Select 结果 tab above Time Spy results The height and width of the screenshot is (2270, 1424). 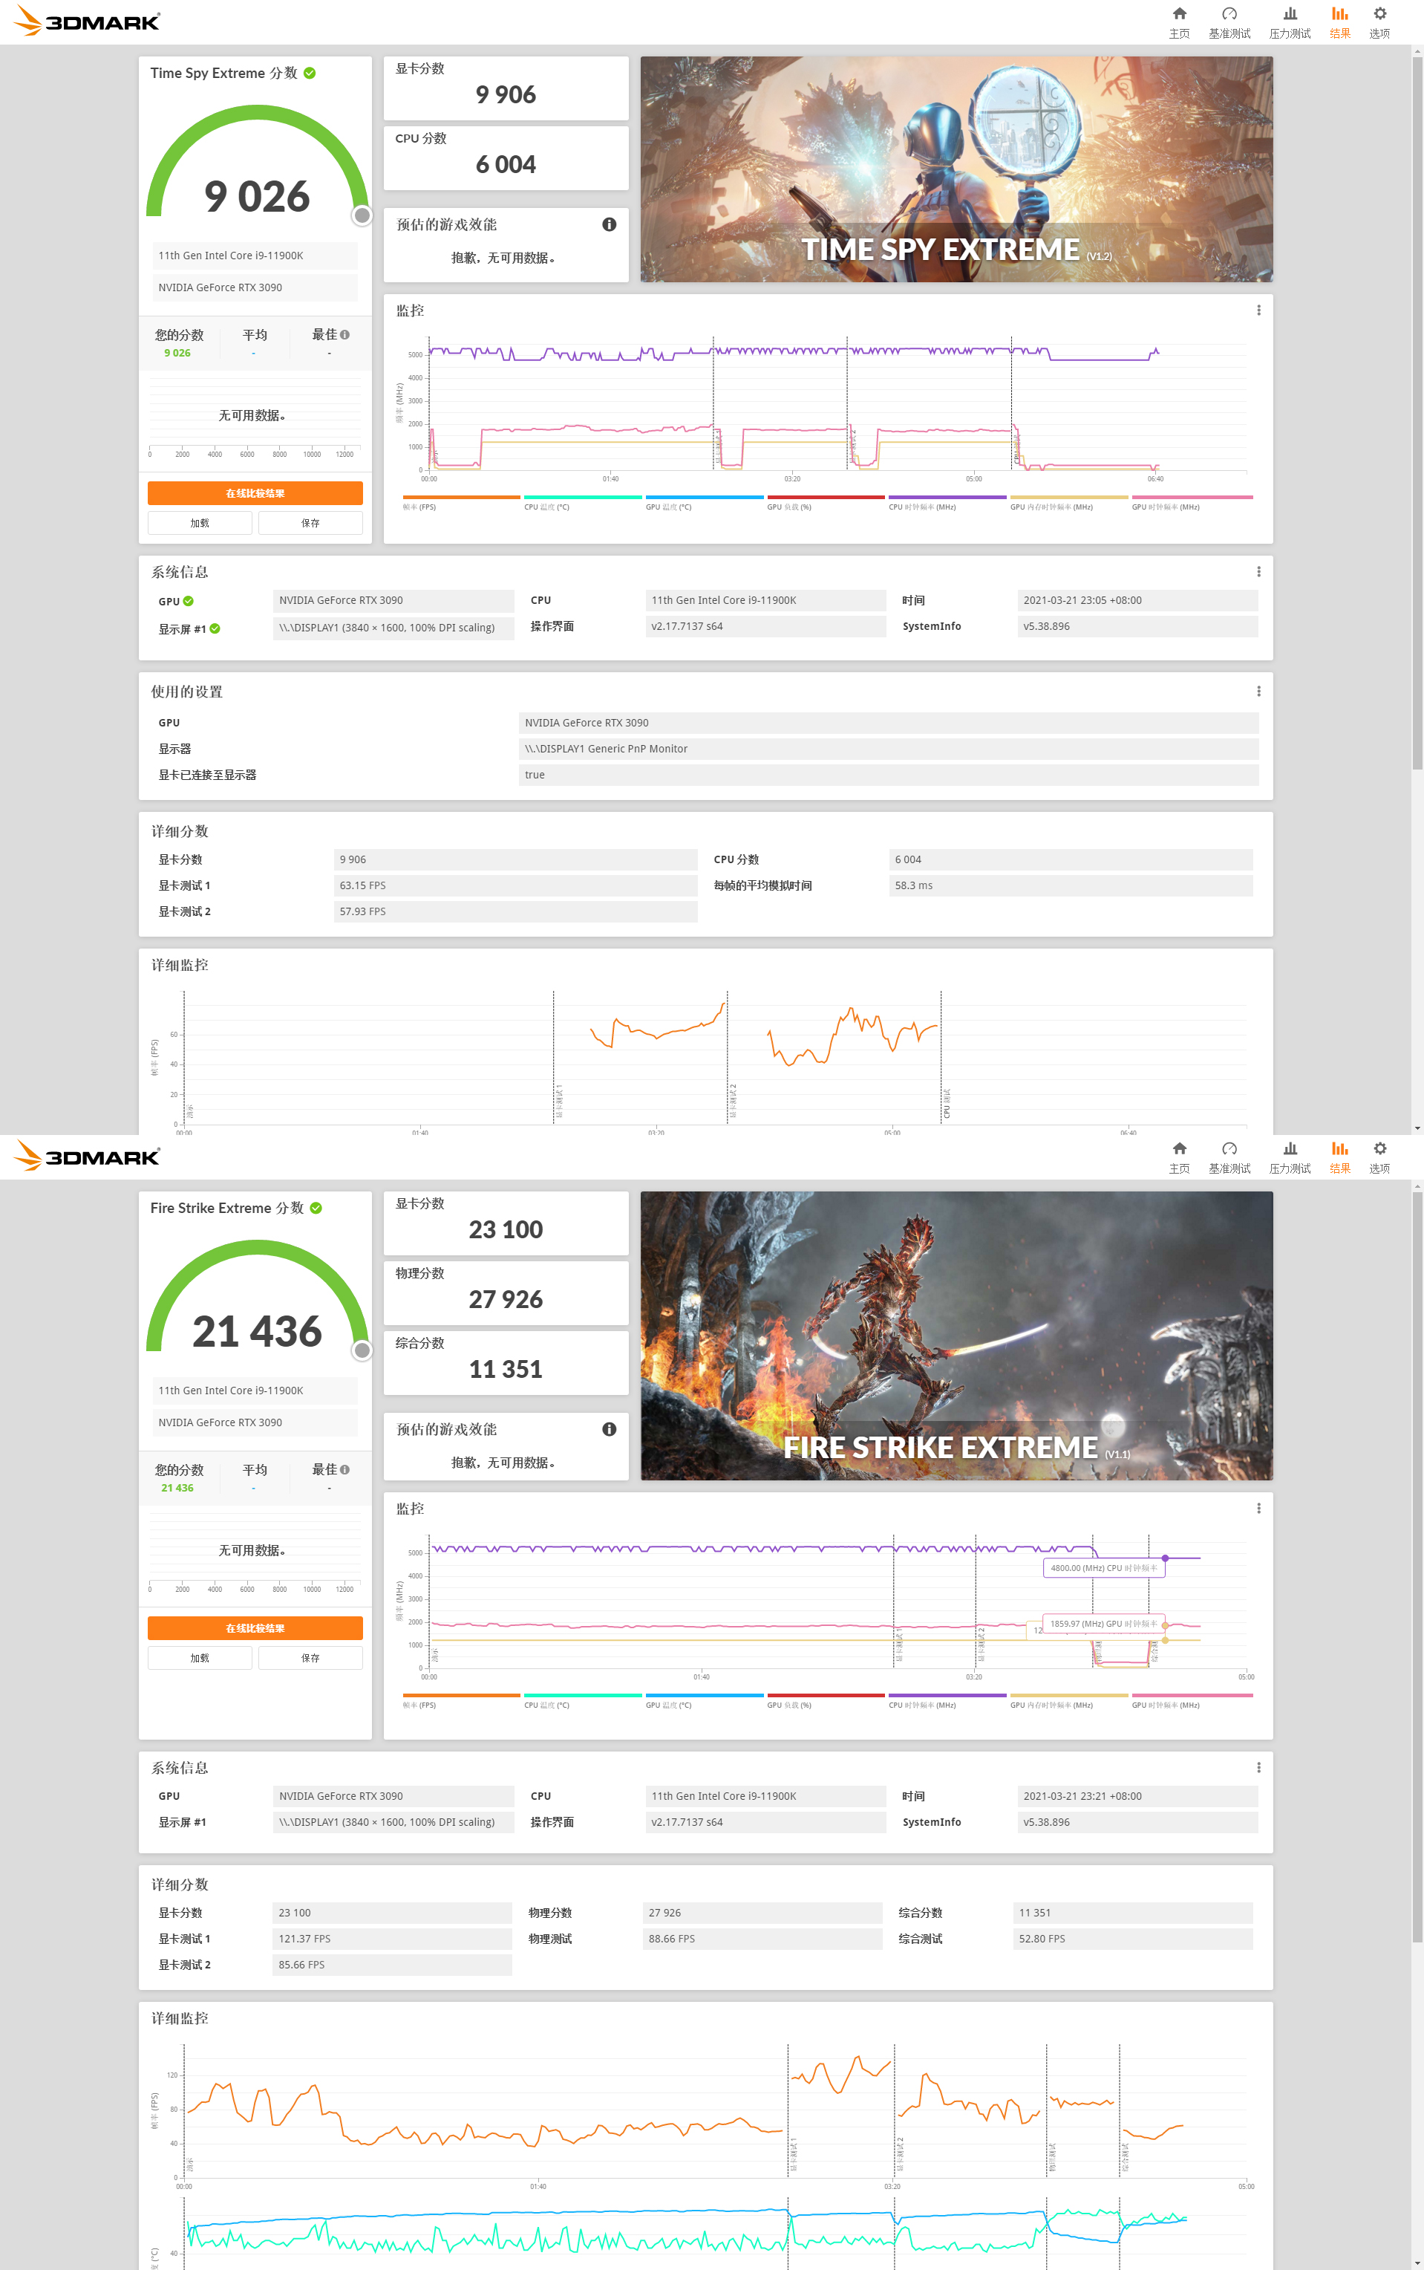click(x=1339, y=21)
